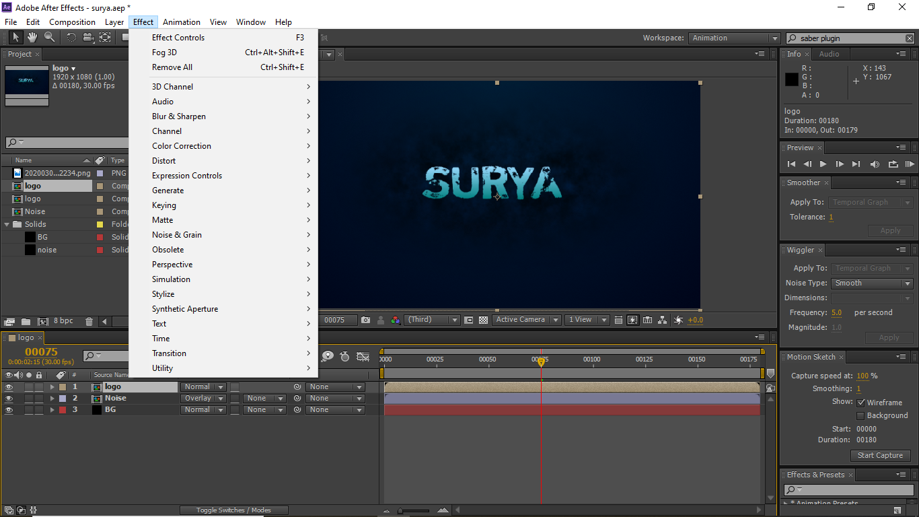
Task: Open the Workspace Animation dropdown
Action: tap(735, 38)
